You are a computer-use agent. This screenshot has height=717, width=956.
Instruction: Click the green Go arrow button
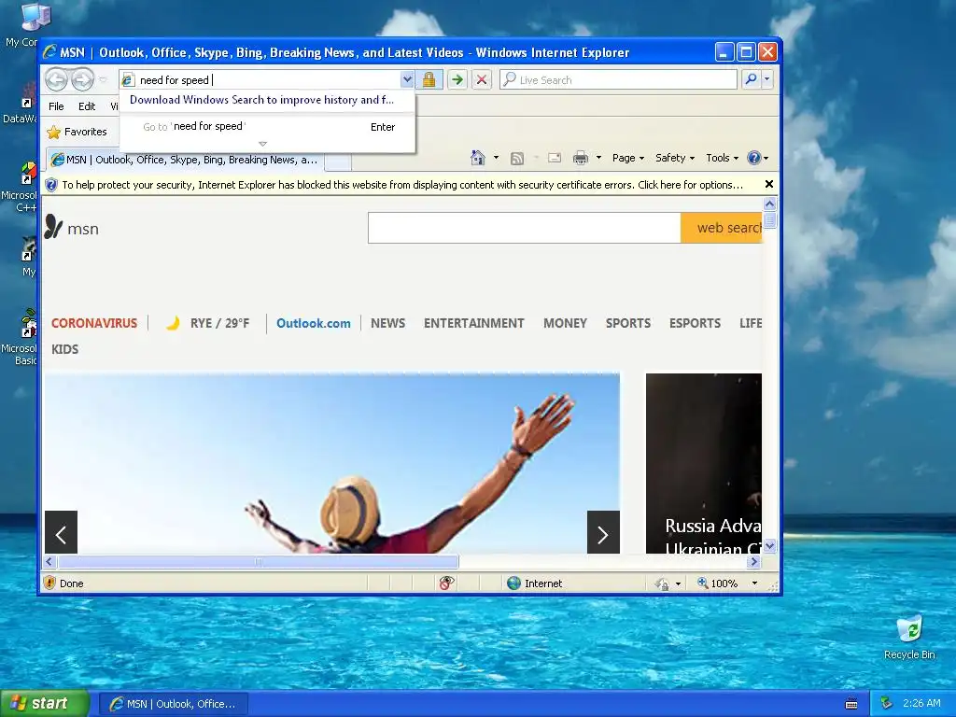pyautogui.click(x=457, y=79)
